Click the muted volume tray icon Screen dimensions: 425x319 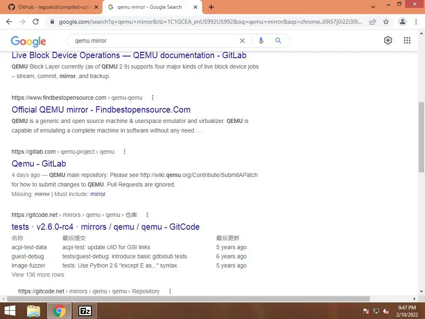[386, 311]
